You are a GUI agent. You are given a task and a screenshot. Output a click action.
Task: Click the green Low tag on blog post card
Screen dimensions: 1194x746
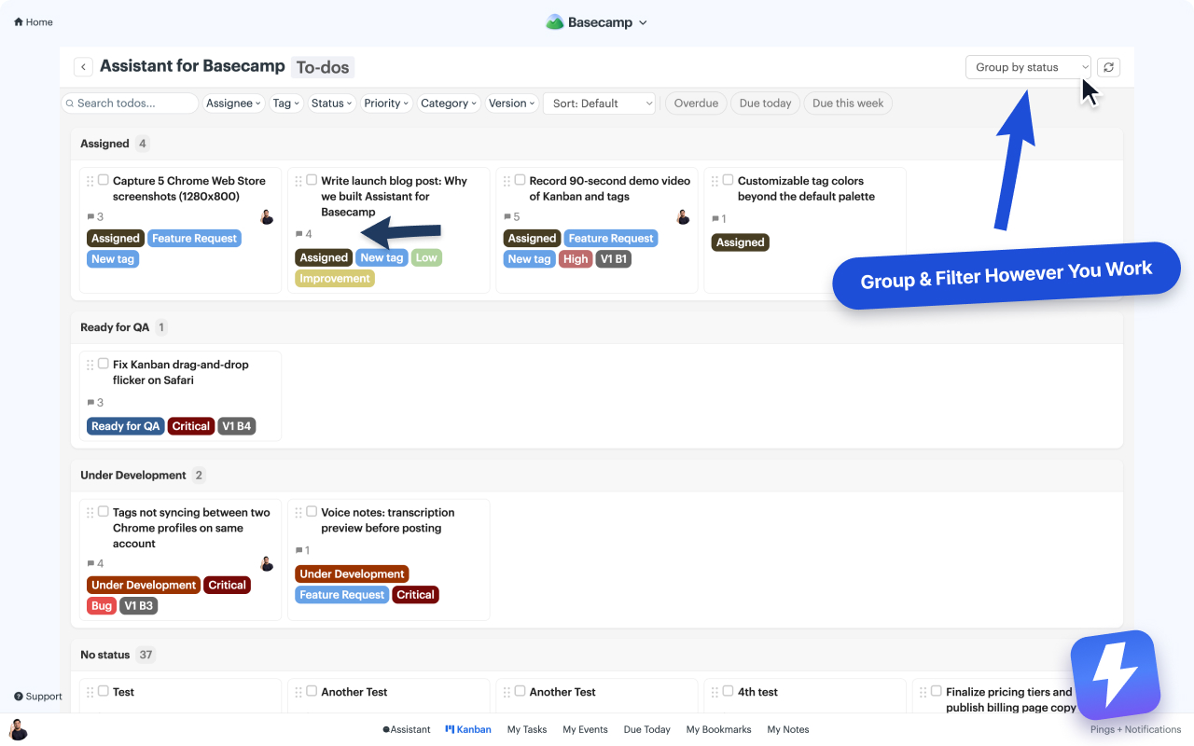[426, 257]
